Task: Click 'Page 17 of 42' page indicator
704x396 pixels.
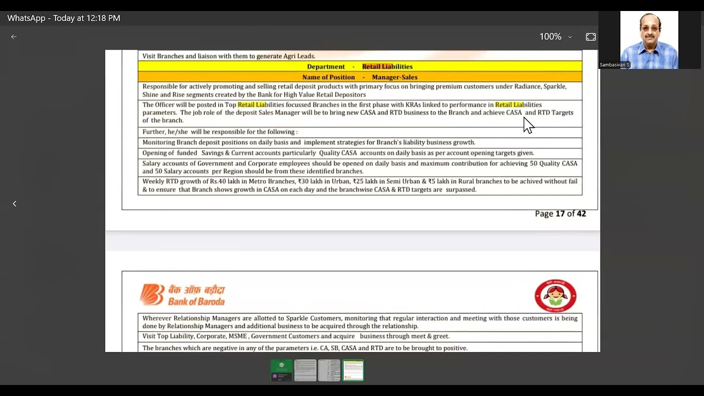Action: pos(560,213)
